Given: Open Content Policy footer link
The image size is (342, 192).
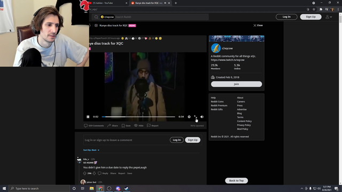Looking at the screenshot, I should [x=244, y=121].
